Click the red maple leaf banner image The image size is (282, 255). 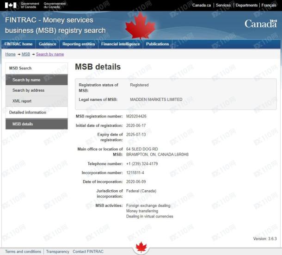click(x=140, y=25)
